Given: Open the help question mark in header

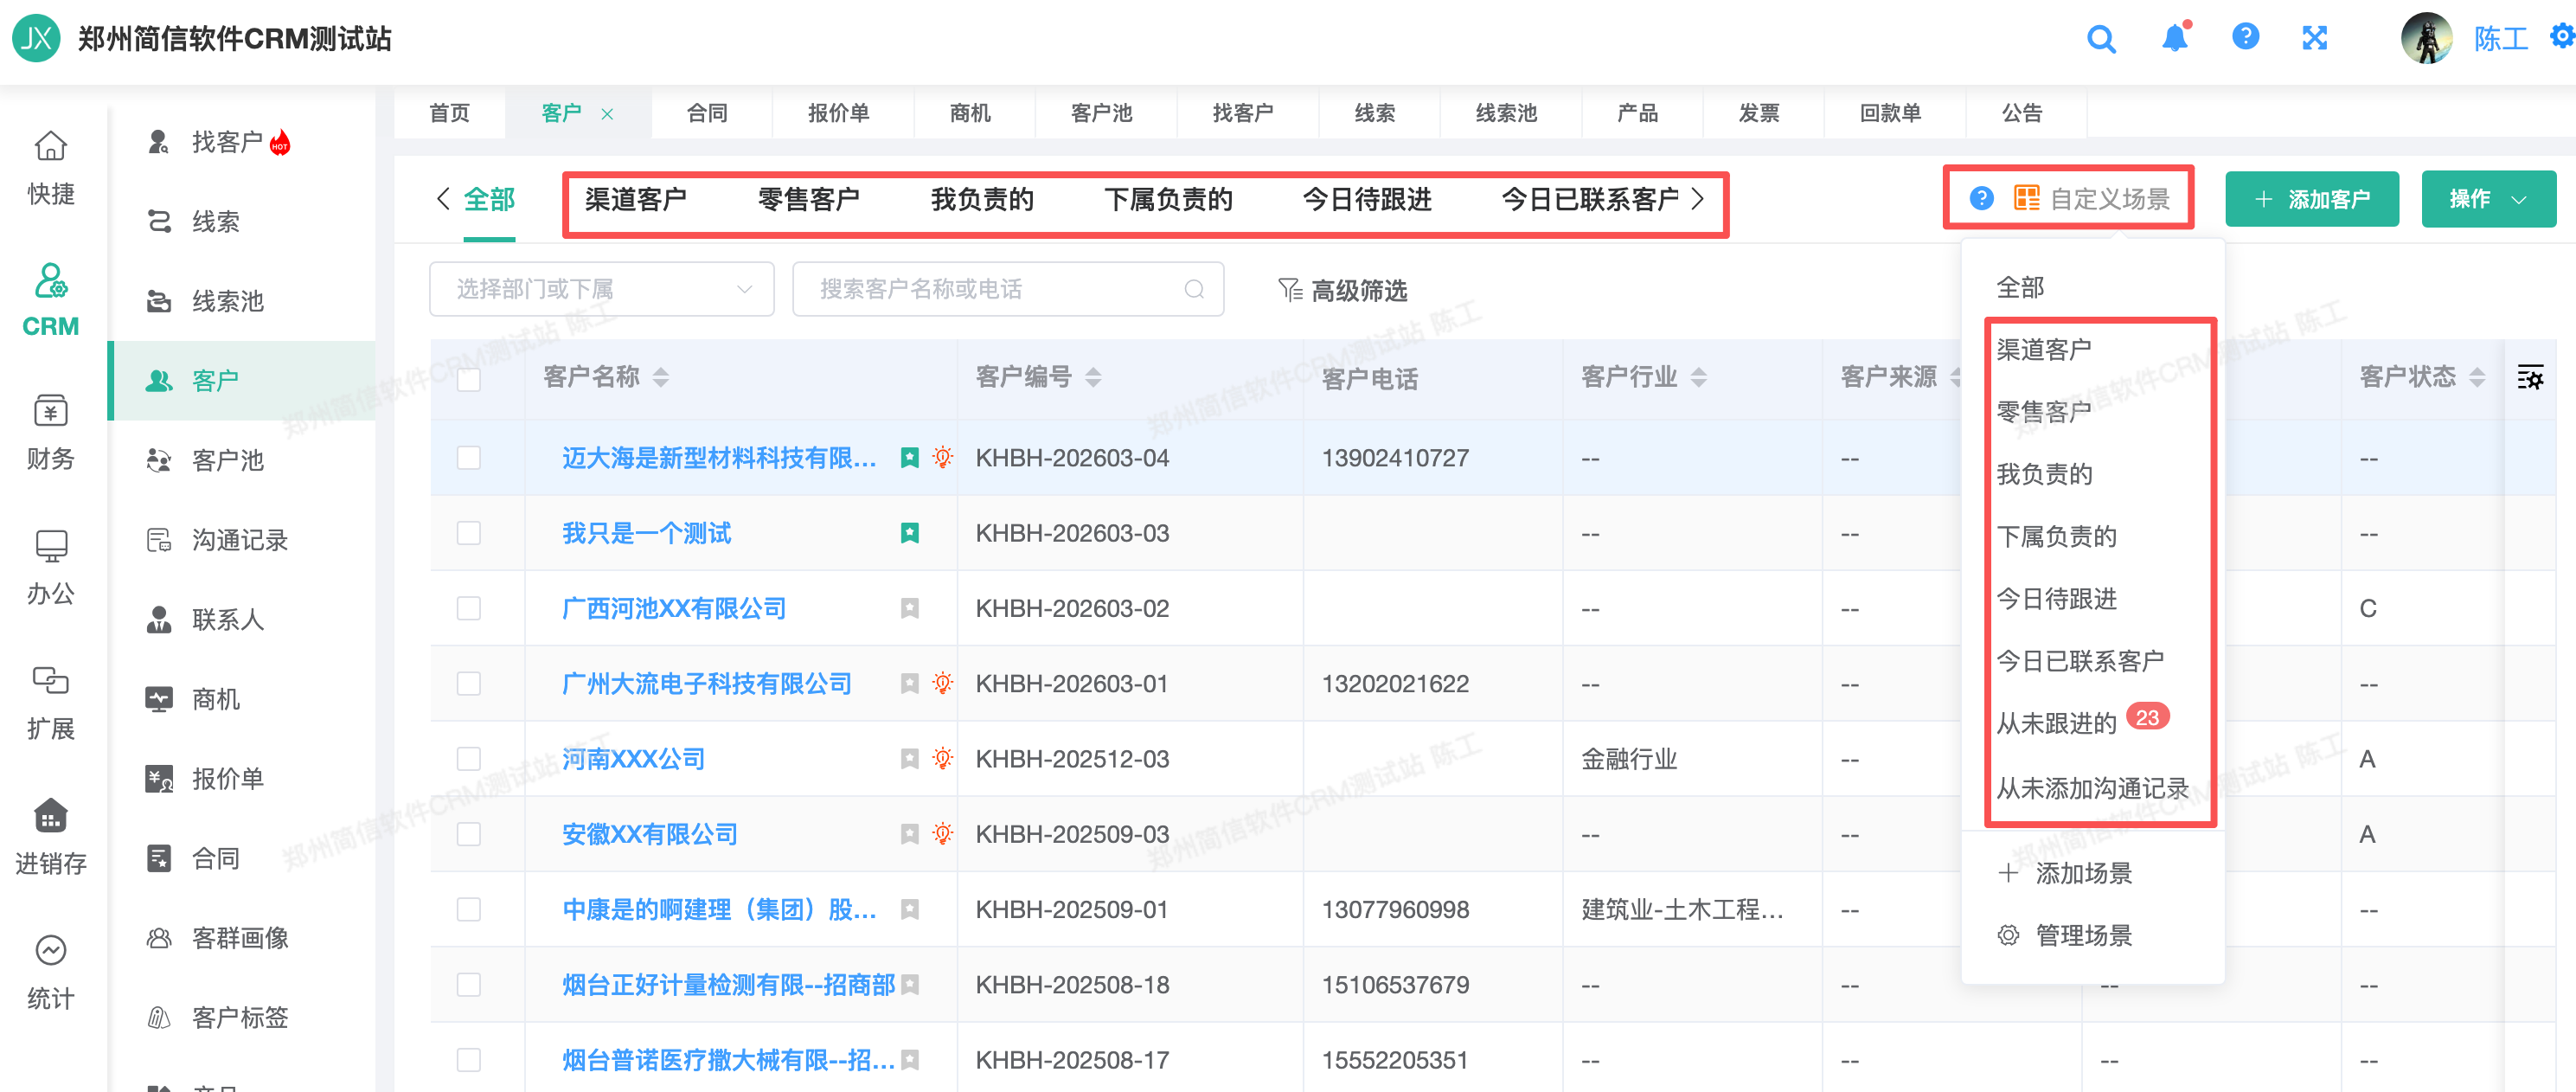Looking at the screenshot, I should [x=2245, y=37].
